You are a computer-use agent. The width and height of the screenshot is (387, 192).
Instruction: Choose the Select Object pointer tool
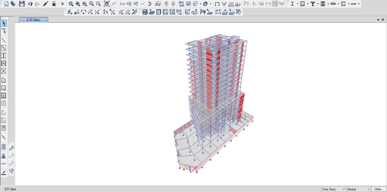click(x=4, y=23)
